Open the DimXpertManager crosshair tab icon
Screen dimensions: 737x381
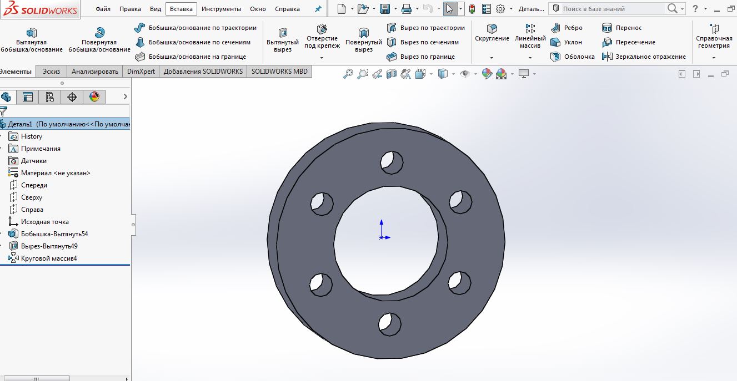[x=72, y=97]
